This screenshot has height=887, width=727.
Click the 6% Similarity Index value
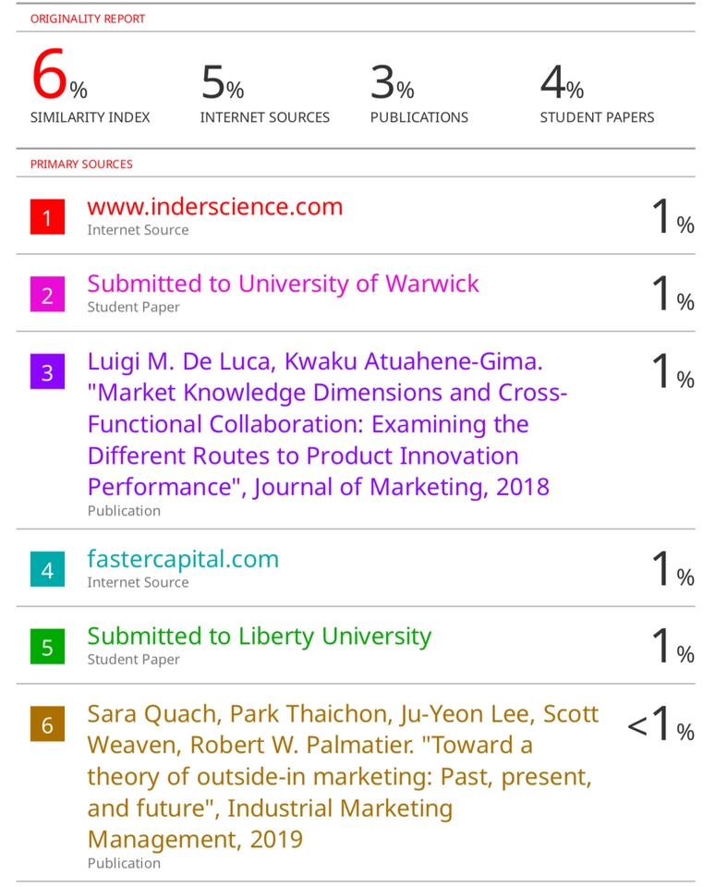click(x=59, y=81)
